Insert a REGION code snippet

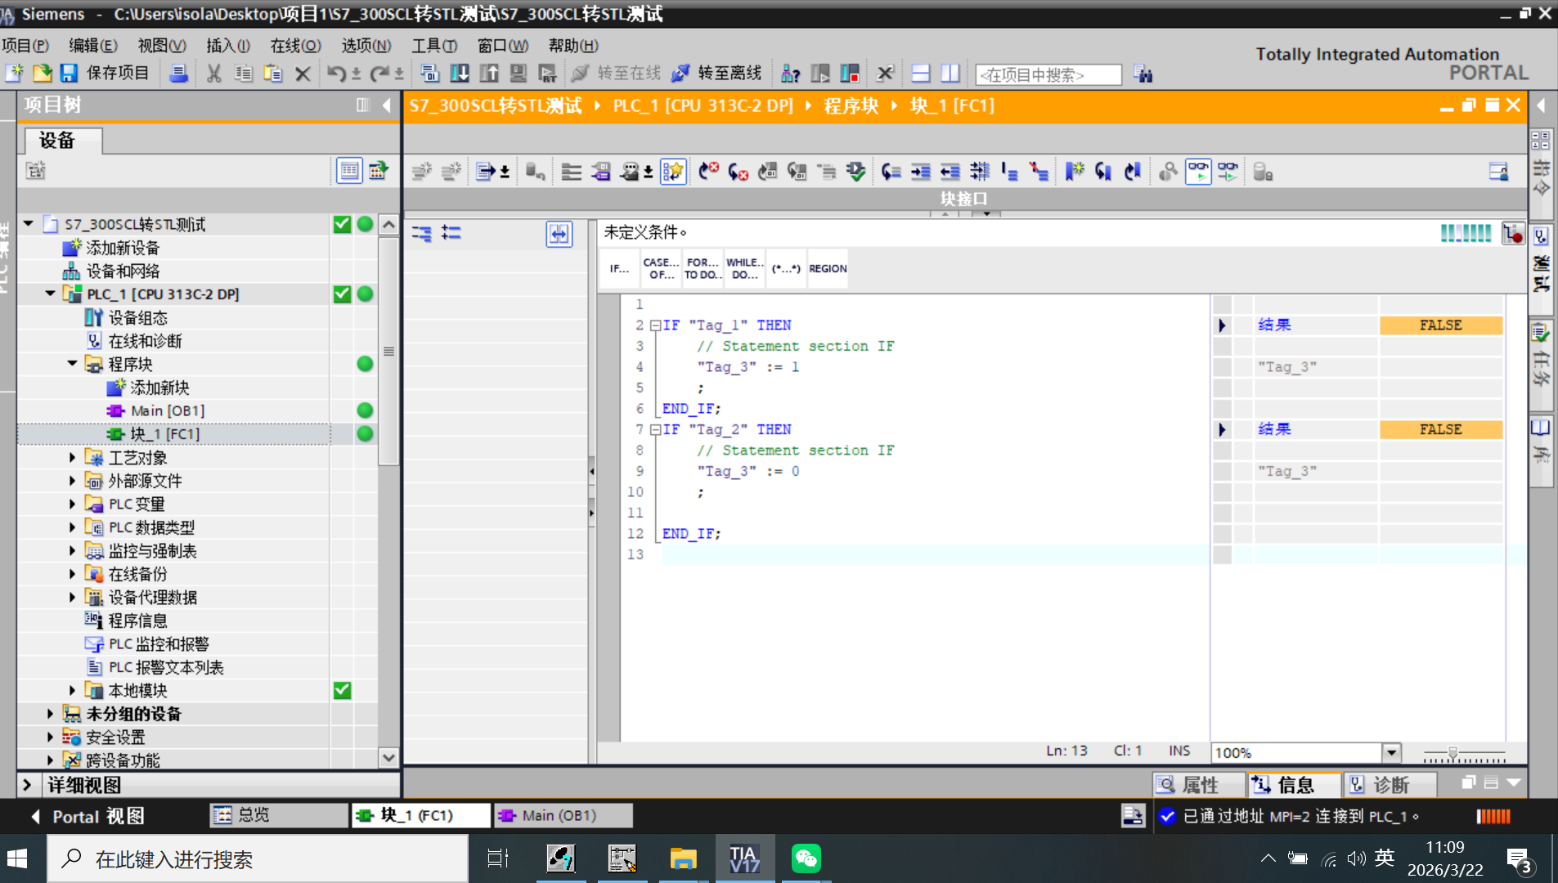click(x=828, y=269)
